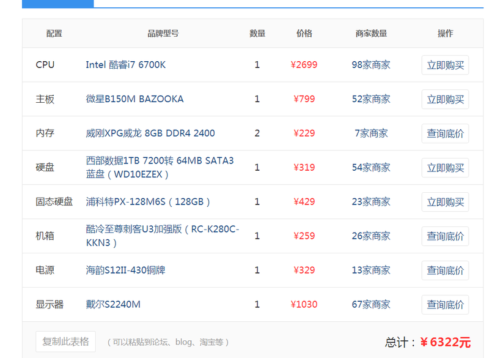Click 立即购买 button for 硬盘 row
Viewport: 489px width, 358px height.
pos(445,168)
